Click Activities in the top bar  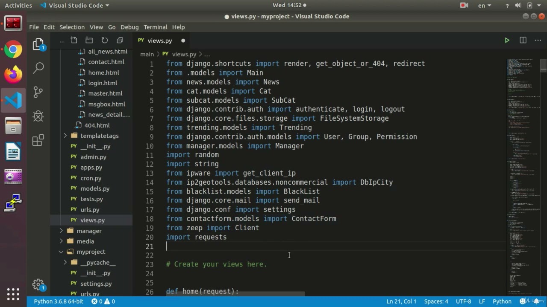tap(18, 5)
